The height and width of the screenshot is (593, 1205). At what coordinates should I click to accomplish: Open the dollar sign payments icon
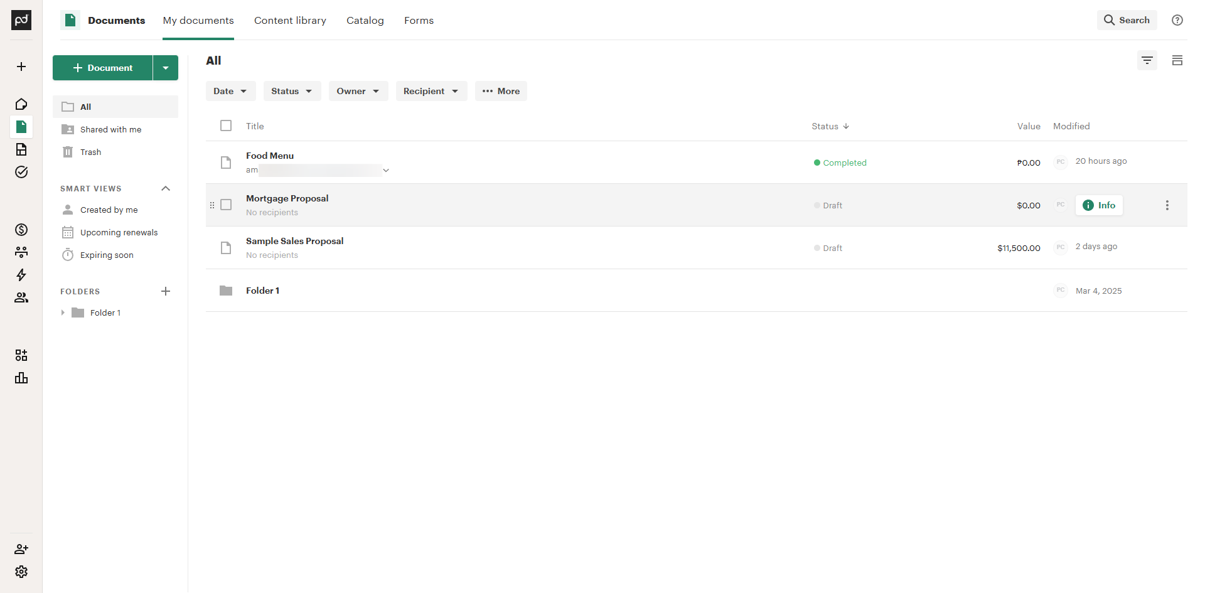[x=21, y=230]
